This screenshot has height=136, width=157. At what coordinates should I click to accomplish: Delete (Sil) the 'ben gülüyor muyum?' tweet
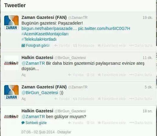tap(90, 123)
